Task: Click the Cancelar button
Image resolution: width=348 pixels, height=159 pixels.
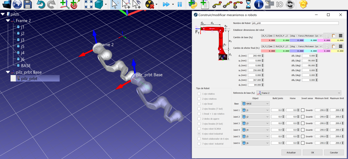Action: (334, 152)
